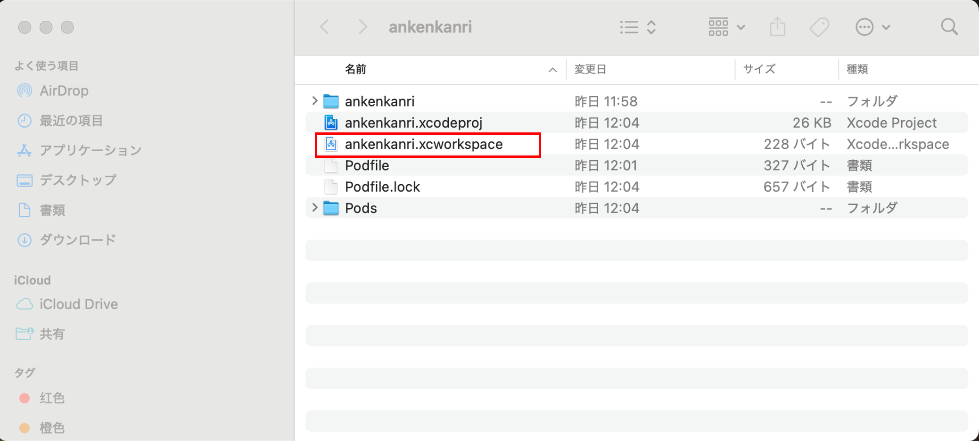
Task: Click the Xcode Project kind cell
Action: point(891,122)
